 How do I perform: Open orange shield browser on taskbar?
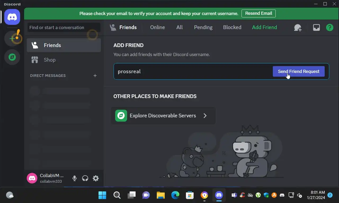coord(204,195)
